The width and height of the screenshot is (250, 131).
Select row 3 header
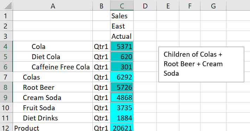coord(6,36)
